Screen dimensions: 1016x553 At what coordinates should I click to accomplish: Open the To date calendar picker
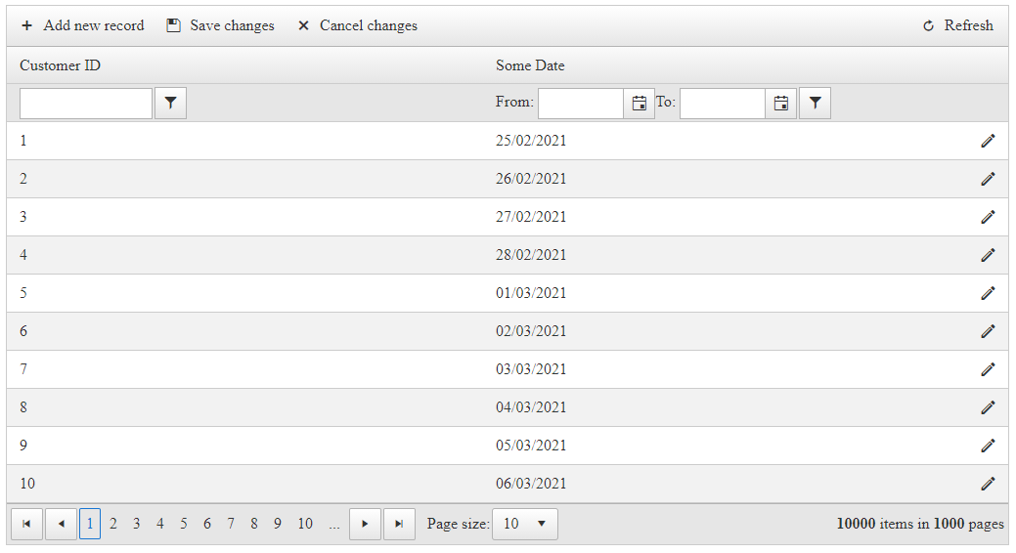point(780,104)
